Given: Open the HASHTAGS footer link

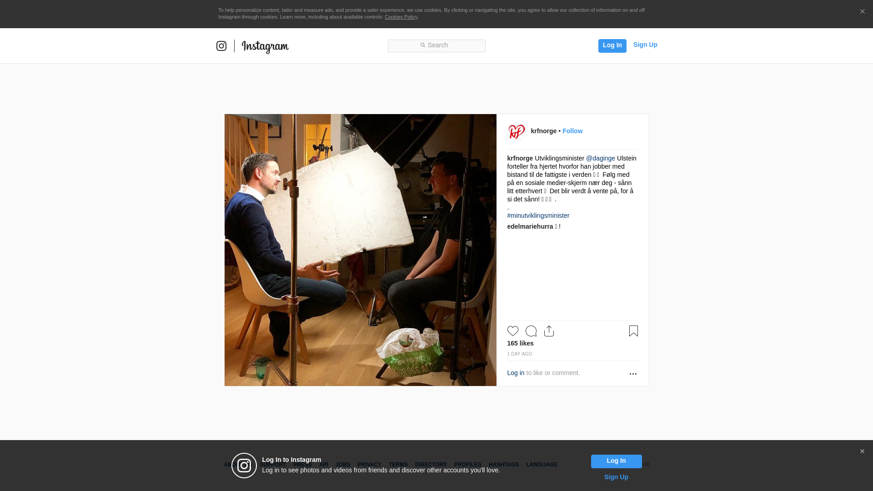Looking at the screenshot, I should [x=504, y=465].
